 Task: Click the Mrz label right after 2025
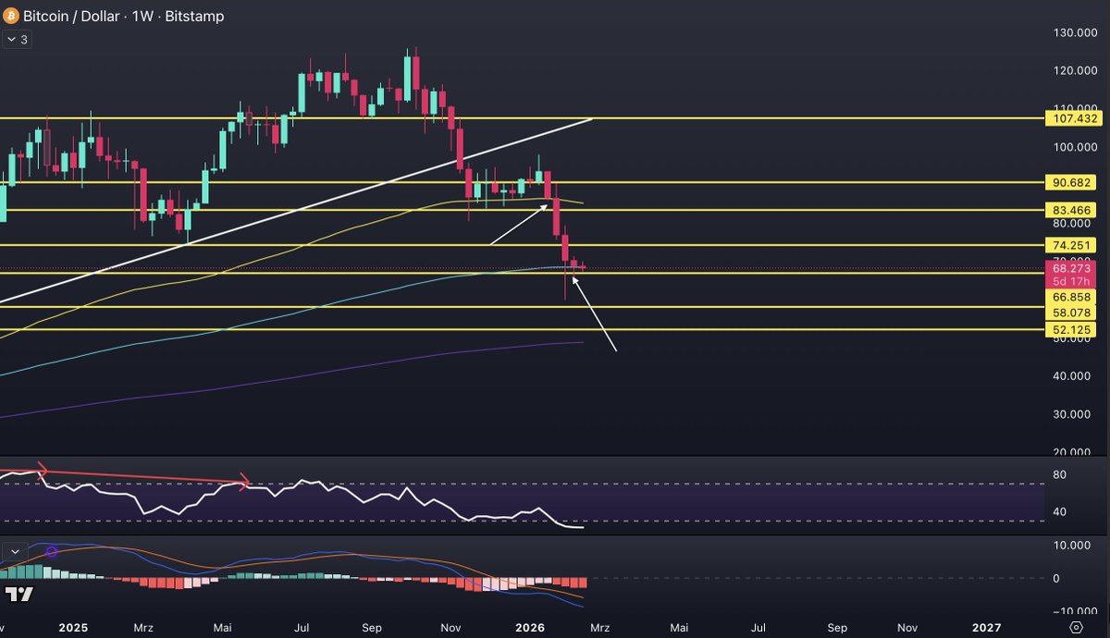pyautogui.click(x=142, y=627)
